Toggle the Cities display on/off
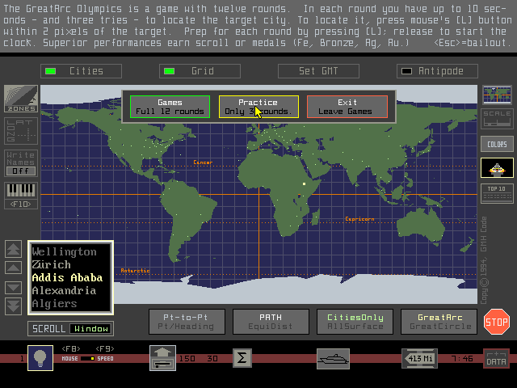The image size is (517, 388). (81, 71)
